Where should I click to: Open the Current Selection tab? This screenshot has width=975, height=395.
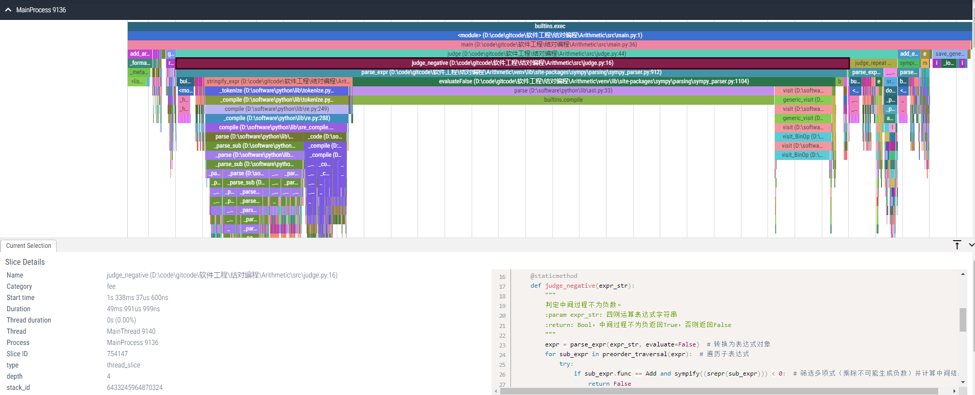[29, 246]
